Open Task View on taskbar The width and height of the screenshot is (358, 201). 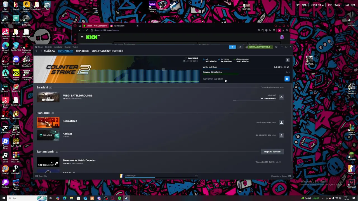coord(51,198)
